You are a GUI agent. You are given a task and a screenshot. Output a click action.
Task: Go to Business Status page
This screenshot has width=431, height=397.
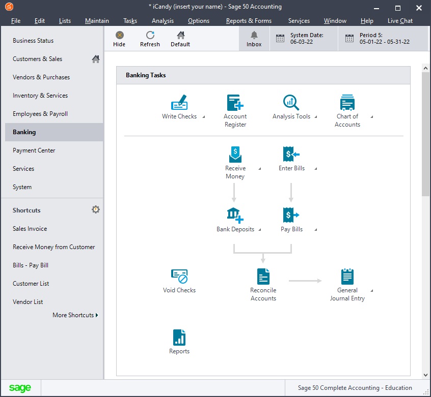54,41
